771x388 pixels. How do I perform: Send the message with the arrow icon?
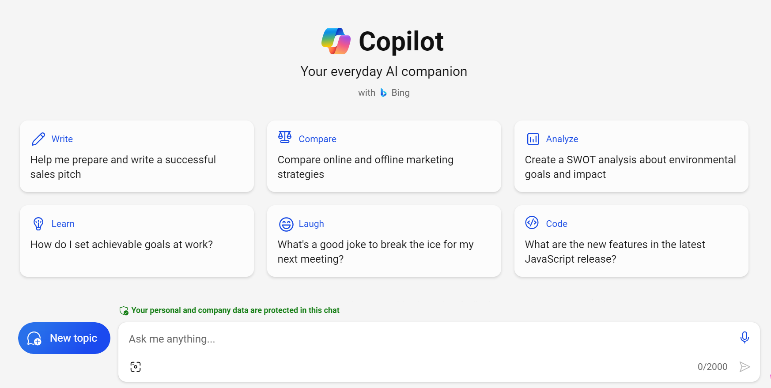(x=745, y=366)
